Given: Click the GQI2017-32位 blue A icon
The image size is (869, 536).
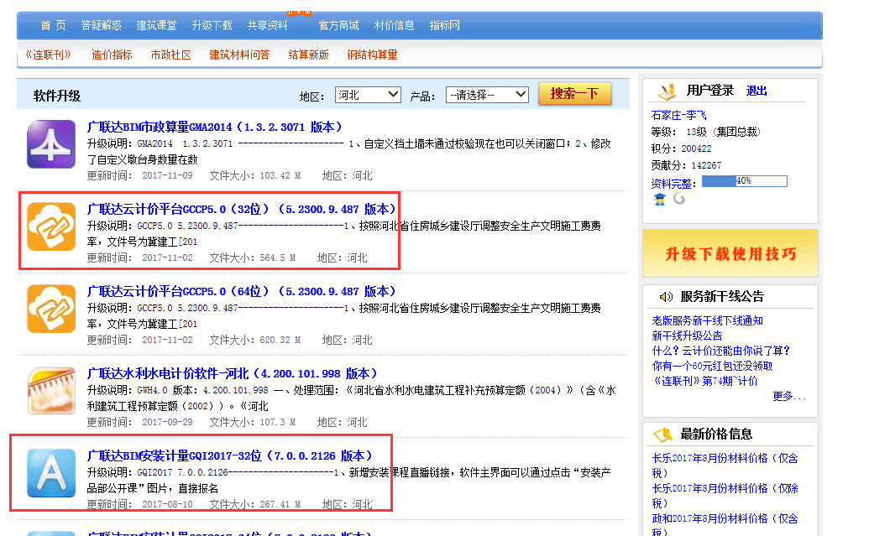Looking at the screenshot, I should [x=51, y=473].
